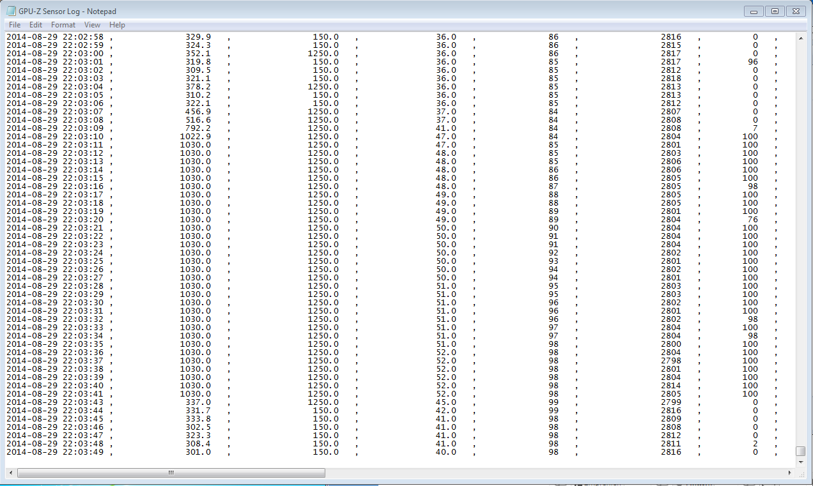Click value 2814 in 22:03:40 row
This screenshot has height=486, width=813.
[x=671, y=386]
